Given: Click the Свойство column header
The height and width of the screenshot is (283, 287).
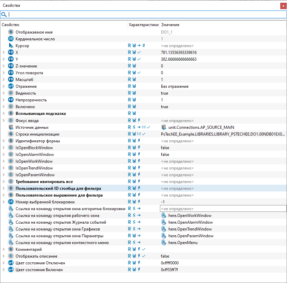Looking at the screenshot, I should point(11,25).
